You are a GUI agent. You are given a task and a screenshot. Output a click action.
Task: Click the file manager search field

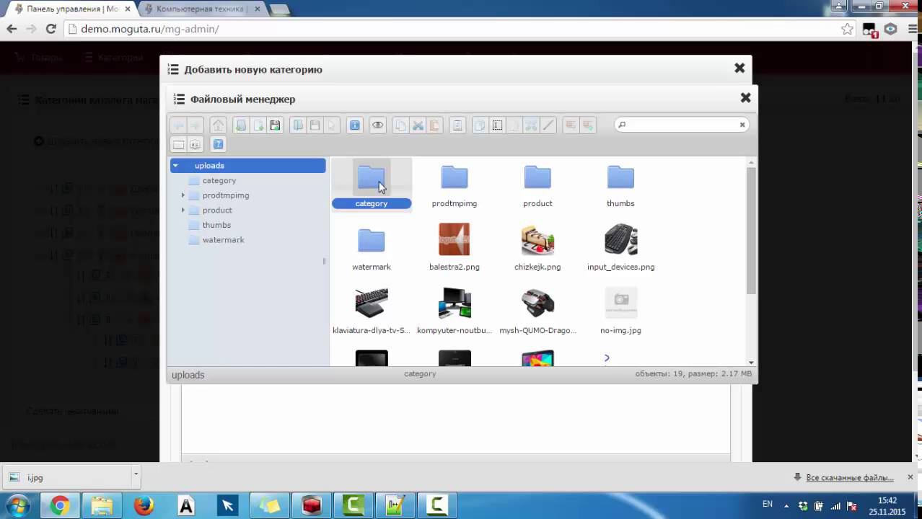tap(681, 125)
